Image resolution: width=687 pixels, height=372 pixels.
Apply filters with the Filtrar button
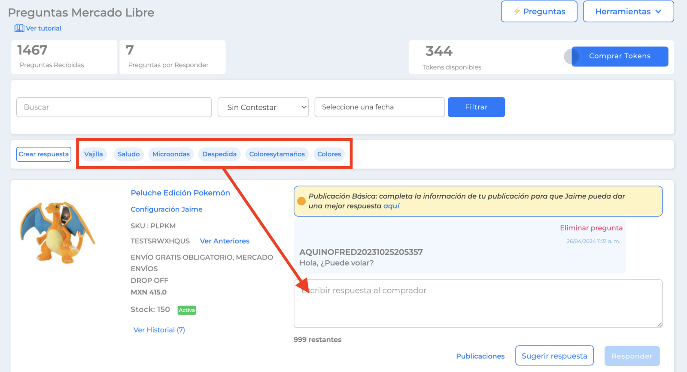pyautogui.click(x=476, y=107)
